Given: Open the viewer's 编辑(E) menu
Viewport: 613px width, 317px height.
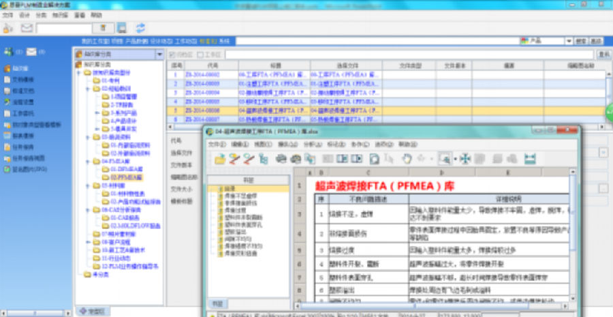Looking at the screenshot, I should click(240, 145).
